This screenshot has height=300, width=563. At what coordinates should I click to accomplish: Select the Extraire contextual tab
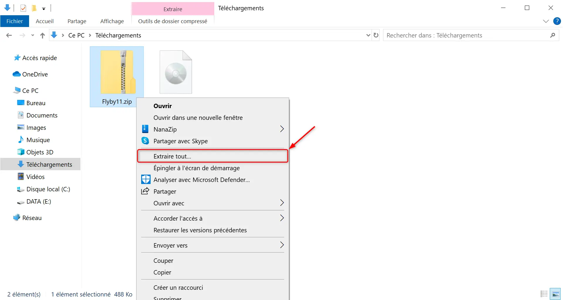173,9
